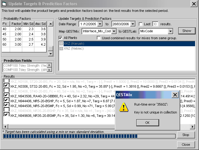The height and width of the screenshot is (150, 199).
Task: Expand the Interface_Mix_Code QESTMix dropdown
Action: [x=114, y=31]
